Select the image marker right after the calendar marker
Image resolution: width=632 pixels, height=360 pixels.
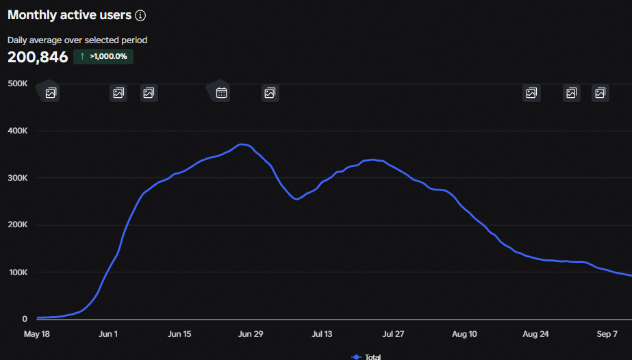pyautogui.click(x=270, y=93)
